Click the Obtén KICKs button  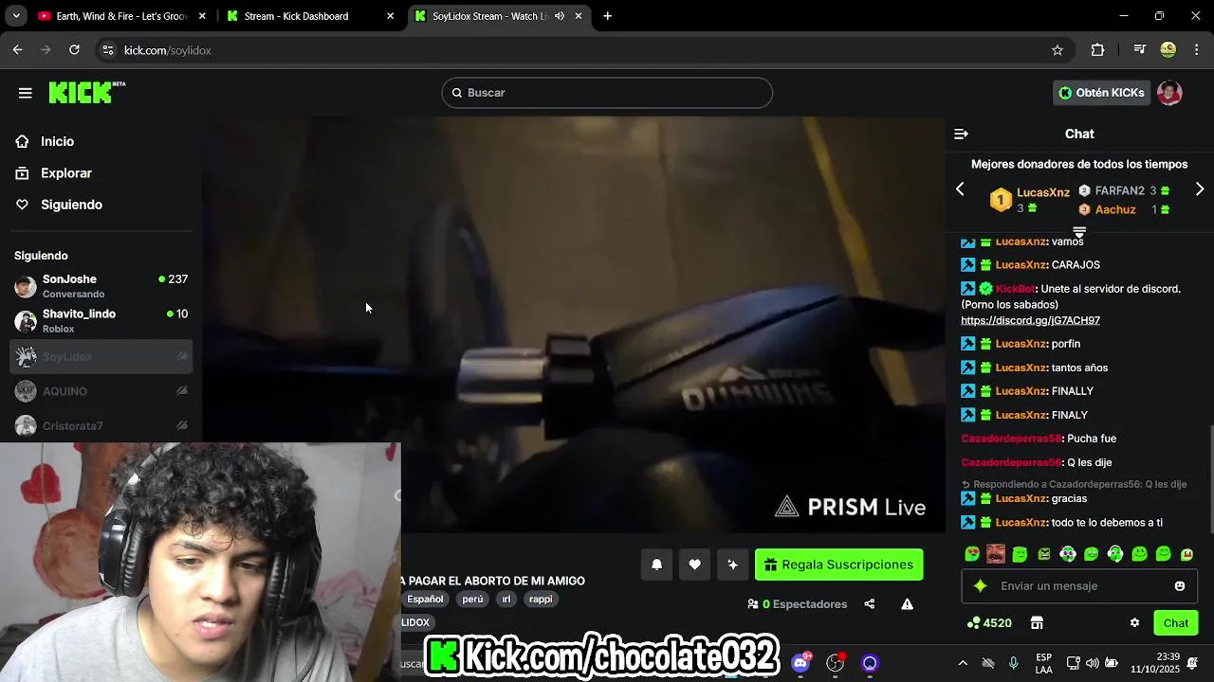pos(1102,93)
